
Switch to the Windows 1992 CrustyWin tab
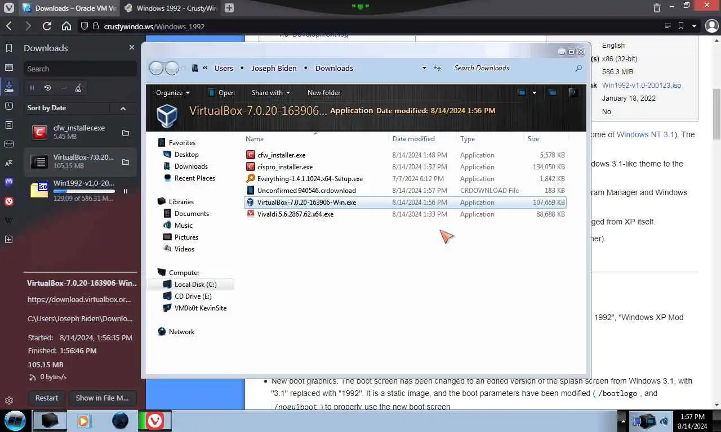(x=170, y=8)
